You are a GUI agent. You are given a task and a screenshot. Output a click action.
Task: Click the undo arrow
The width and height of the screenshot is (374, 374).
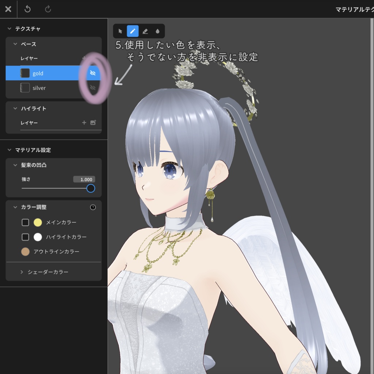tap(27, 9)
